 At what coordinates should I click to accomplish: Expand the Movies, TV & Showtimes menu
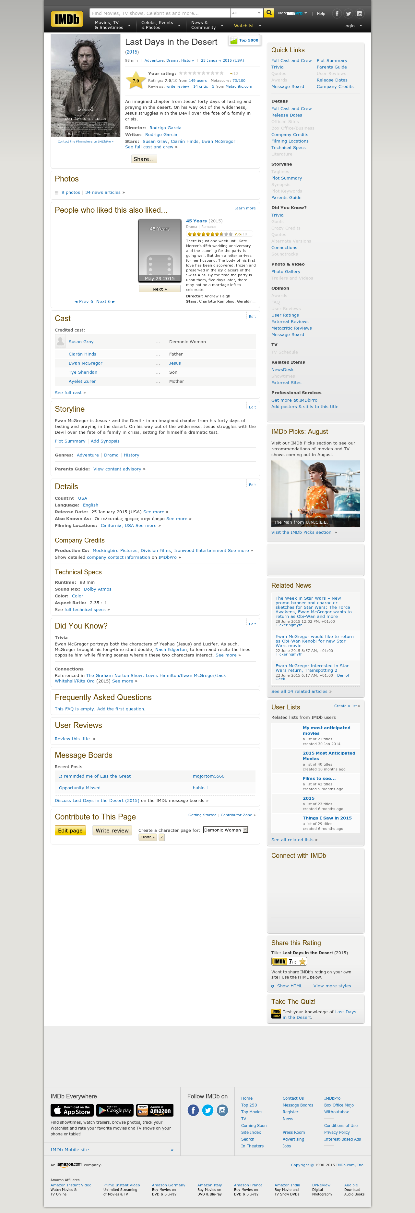coord(112,25)
